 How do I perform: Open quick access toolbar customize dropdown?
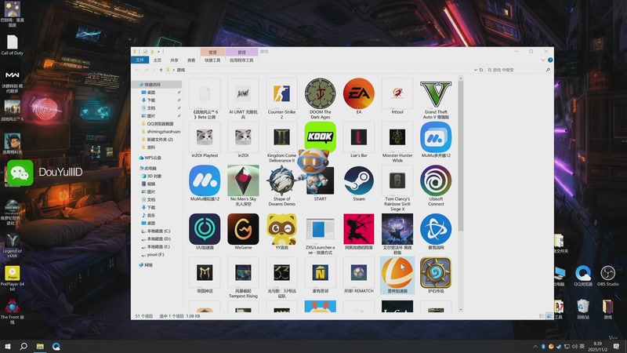click(x=159, y=52)
